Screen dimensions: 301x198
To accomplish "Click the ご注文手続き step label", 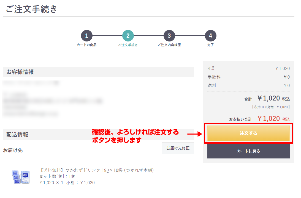I will (x=128, y=45).
